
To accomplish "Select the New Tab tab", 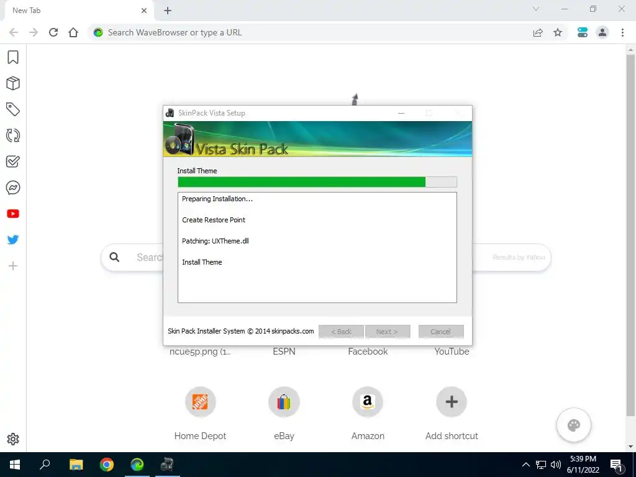I will tap(79, 11).
